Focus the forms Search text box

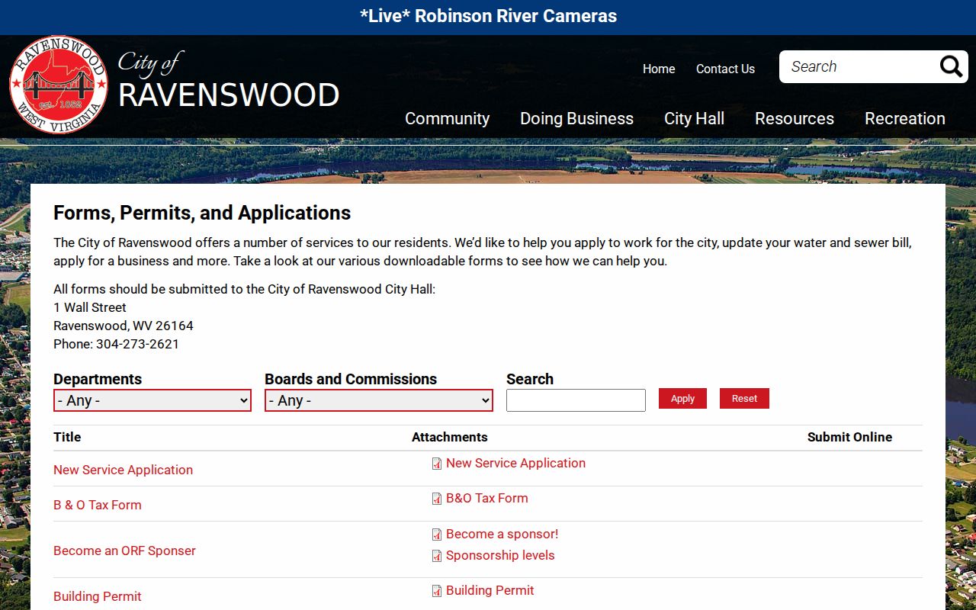click(576, 400)
